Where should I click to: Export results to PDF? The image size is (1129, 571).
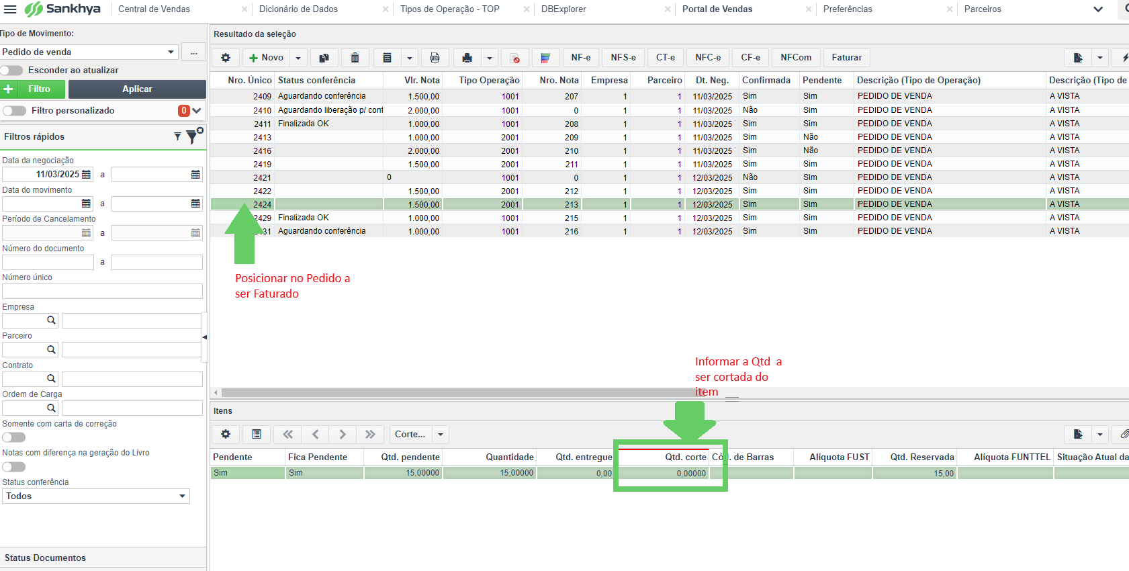pyautogui.click(x=435, y=58)
